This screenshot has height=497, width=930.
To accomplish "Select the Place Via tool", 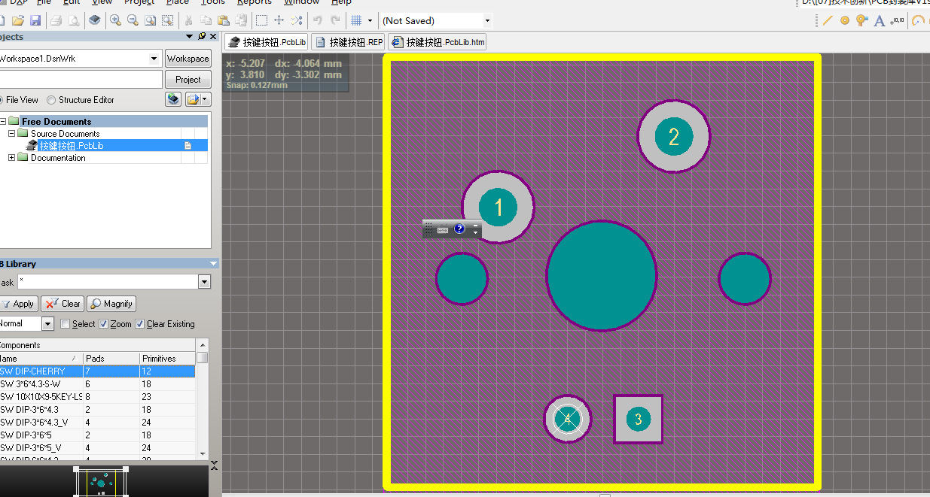I will (x=862, y=20).
